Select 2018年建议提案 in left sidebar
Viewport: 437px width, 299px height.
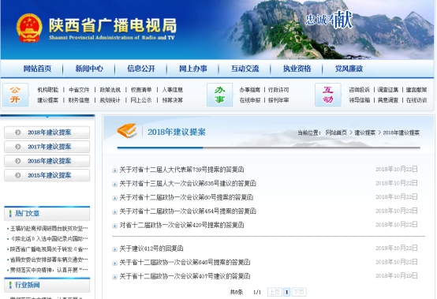point(47,133)
